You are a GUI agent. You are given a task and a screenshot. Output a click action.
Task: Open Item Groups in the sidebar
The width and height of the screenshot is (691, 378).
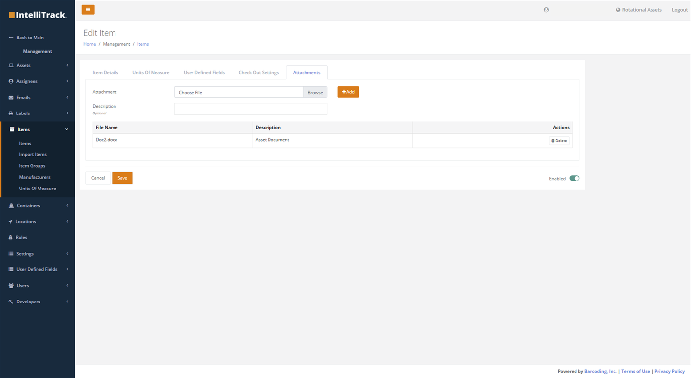point(32,166)
